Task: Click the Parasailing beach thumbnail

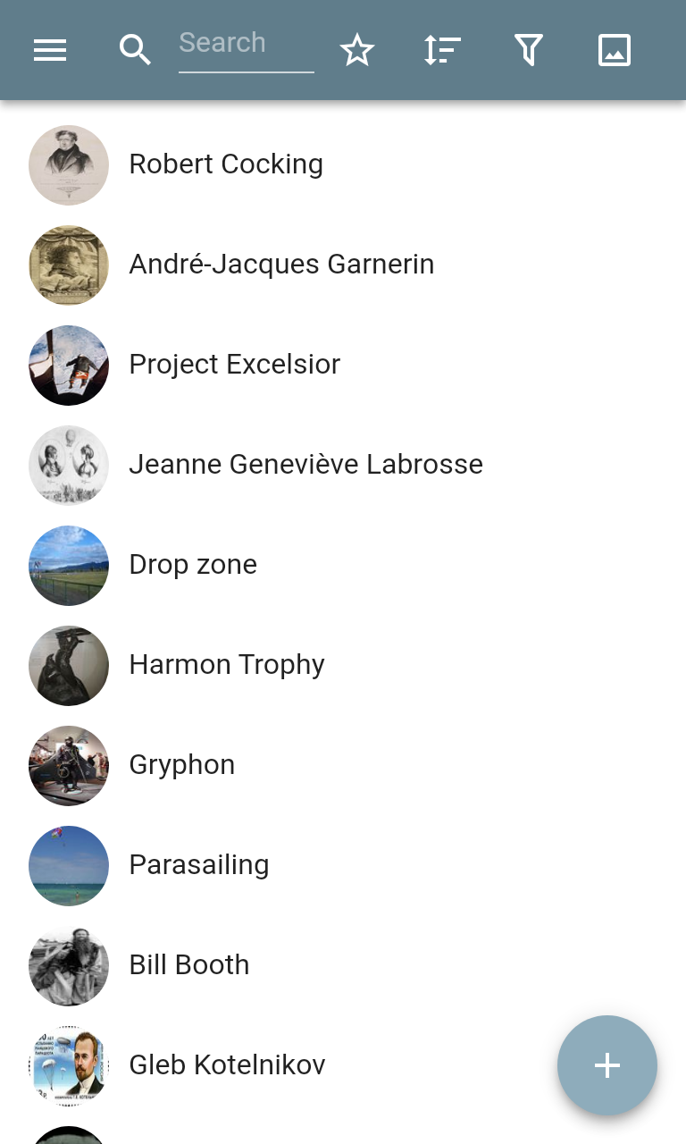Action: tap(69, 865)
